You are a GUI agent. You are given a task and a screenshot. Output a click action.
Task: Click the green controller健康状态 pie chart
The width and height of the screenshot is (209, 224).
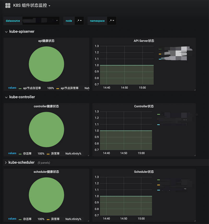[x=46, y=130]
